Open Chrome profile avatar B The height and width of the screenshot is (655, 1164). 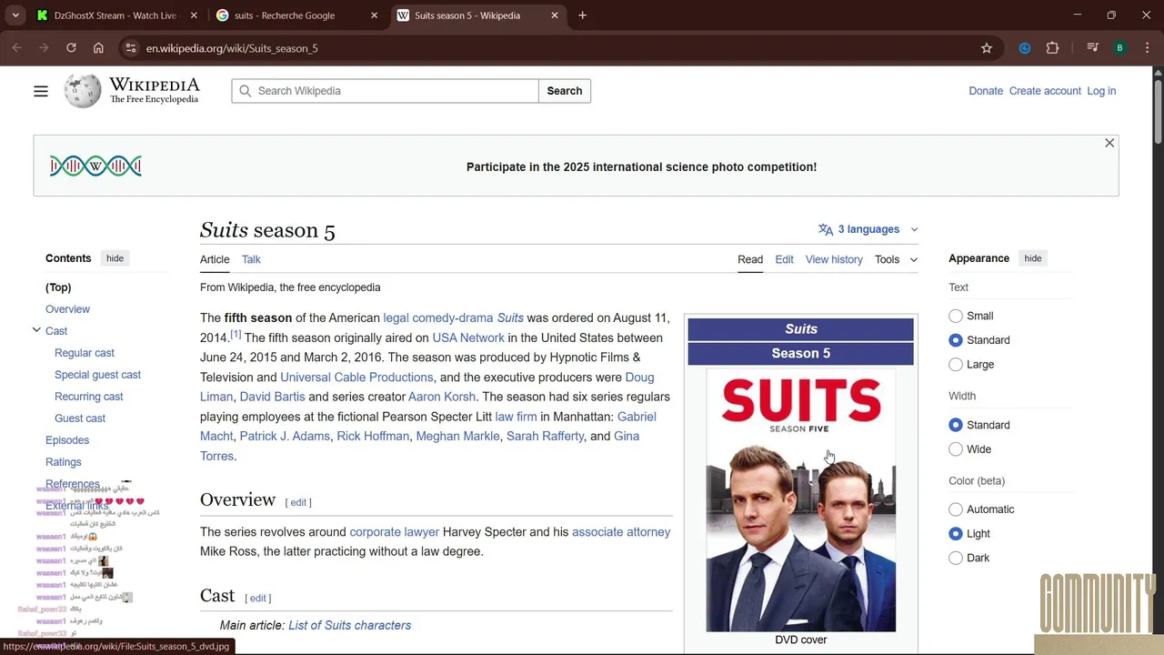click(1120, 48)
